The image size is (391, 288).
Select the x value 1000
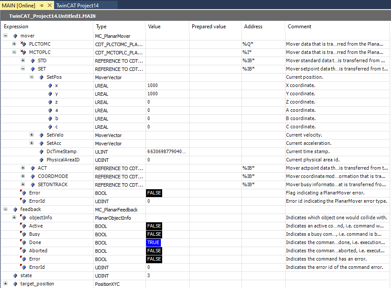coord(153,85)
